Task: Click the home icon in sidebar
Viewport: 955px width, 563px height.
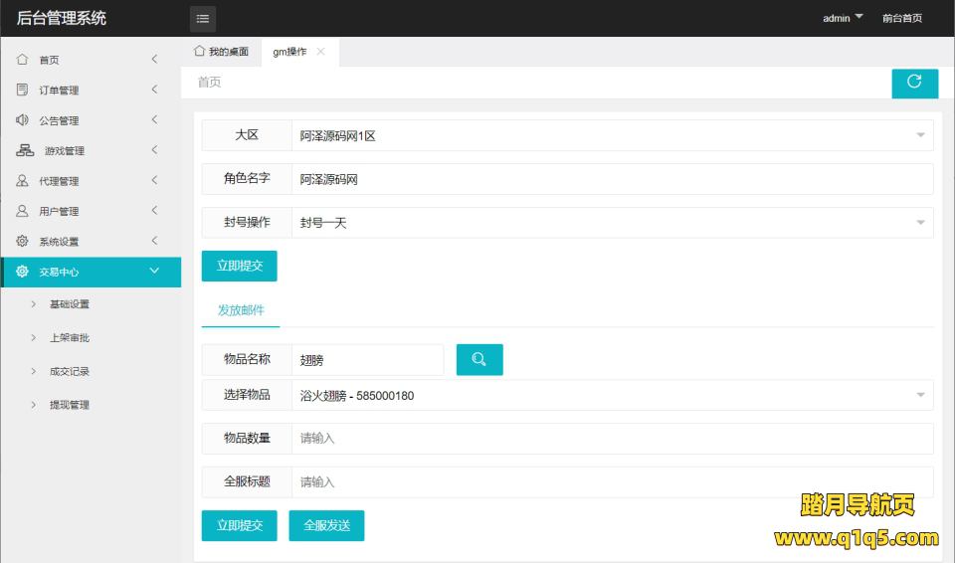Action: pos(22,60)
